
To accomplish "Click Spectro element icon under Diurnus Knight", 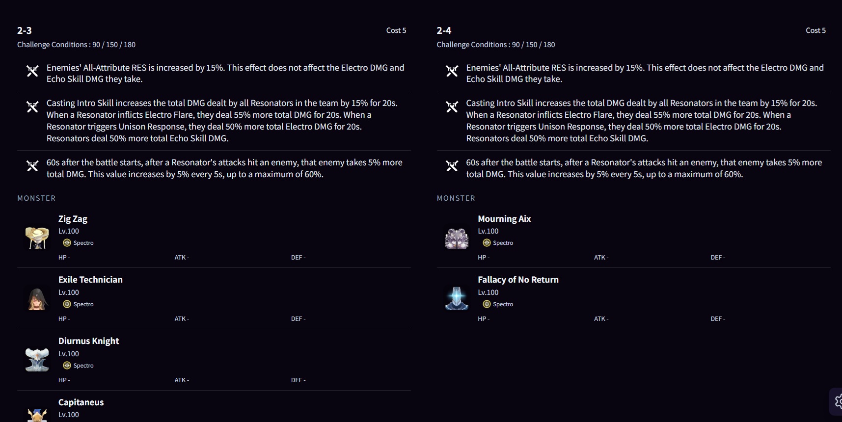I will pyautogui.click(x=67, y=366).
